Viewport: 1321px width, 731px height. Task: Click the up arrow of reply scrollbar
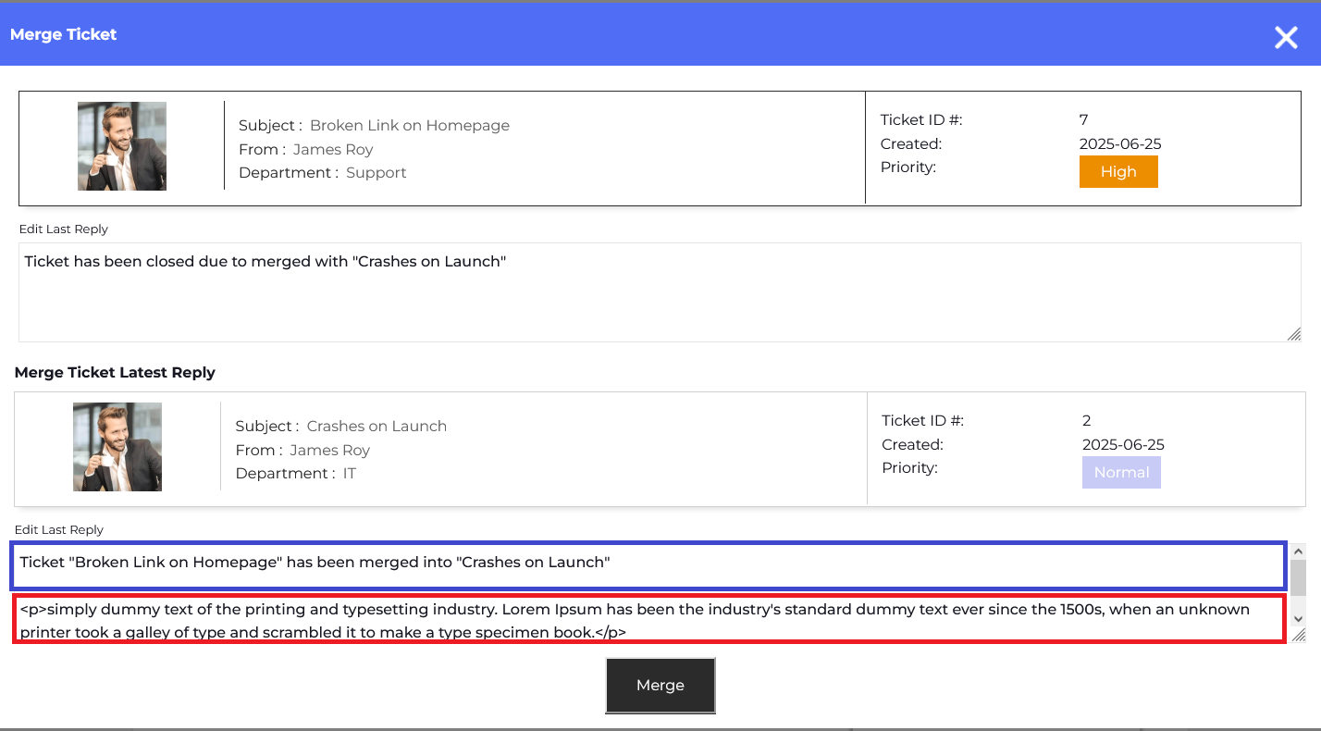[1298, 550]
